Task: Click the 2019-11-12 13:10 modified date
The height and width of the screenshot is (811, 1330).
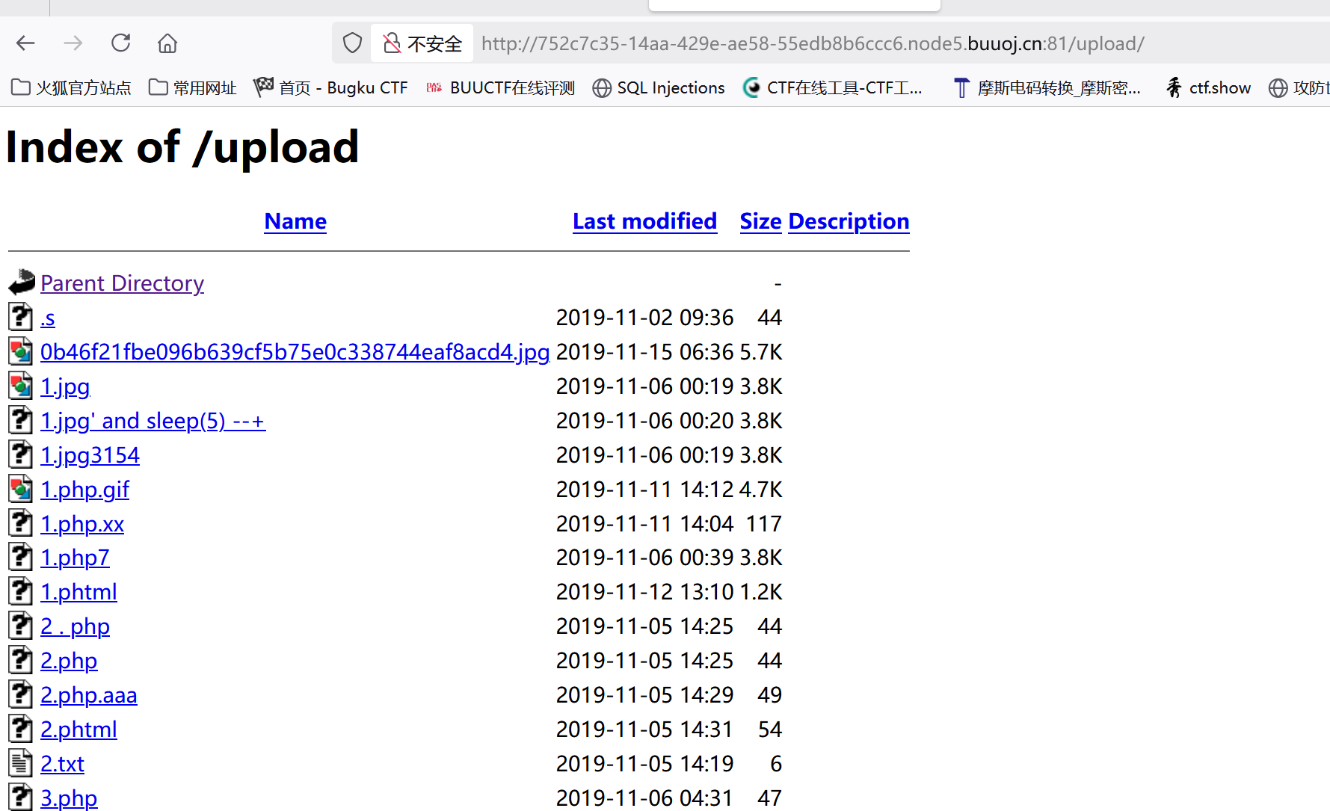Action: [644, 592]
